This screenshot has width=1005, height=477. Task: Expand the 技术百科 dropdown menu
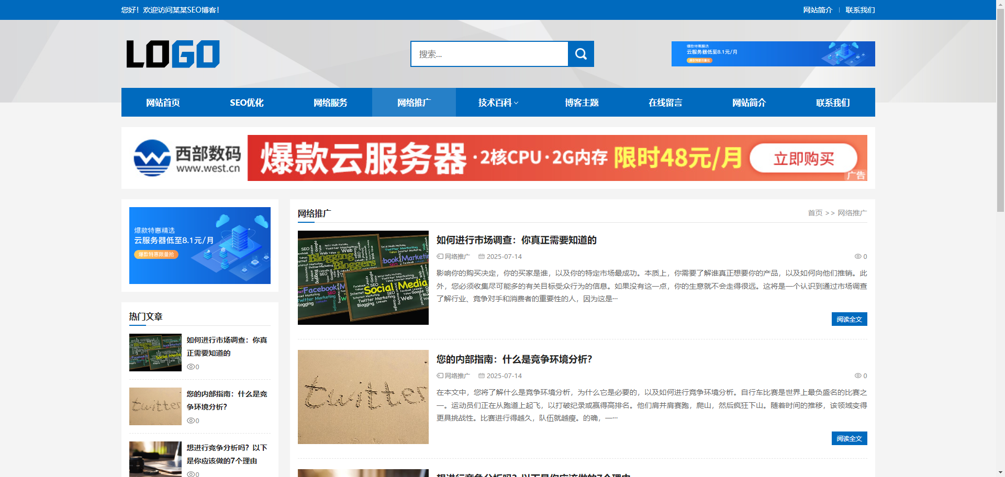[498, 103]
